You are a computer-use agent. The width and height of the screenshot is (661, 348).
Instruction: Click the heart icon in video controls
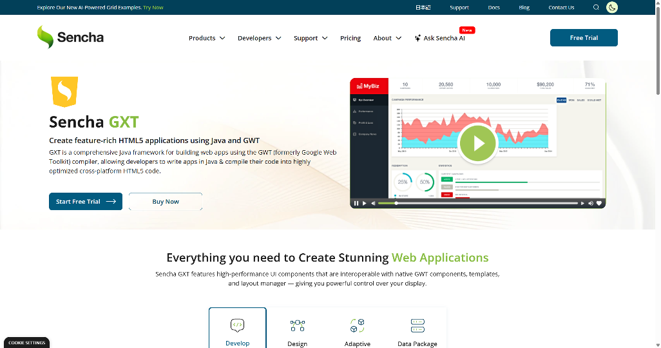point(599,203)
